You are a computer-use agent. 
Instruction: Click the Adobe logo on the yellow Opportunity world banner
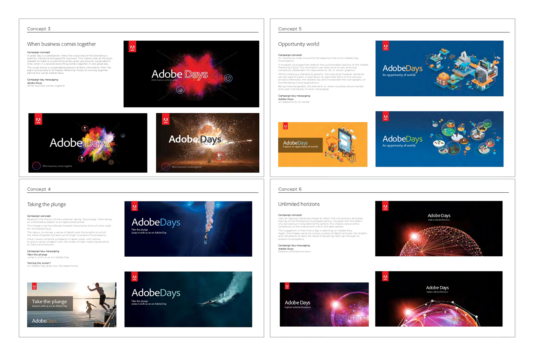pyautogui.click(x=285, y=126)
